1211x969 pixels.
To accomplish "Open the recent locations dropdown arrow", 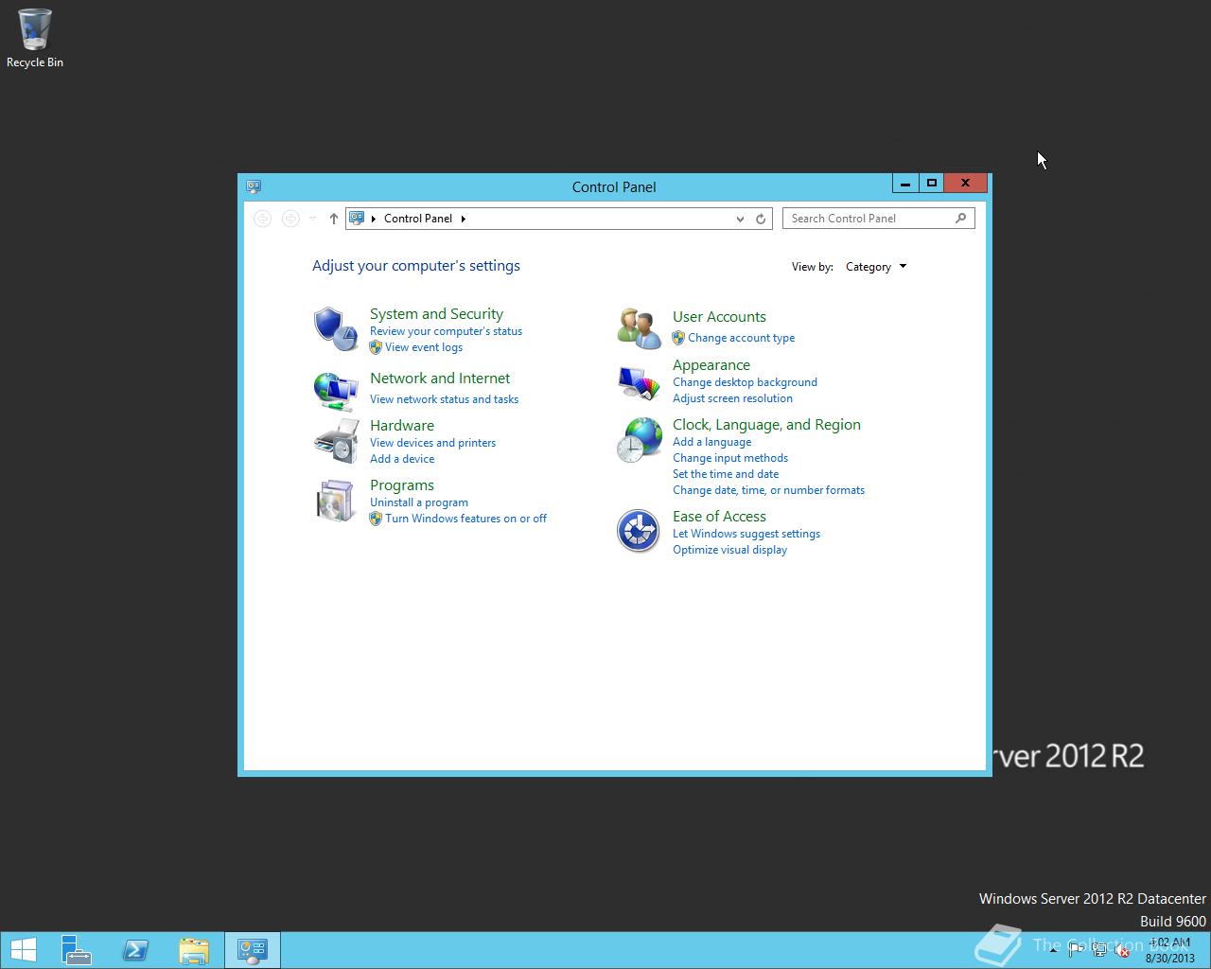I will tap(312, 219).
